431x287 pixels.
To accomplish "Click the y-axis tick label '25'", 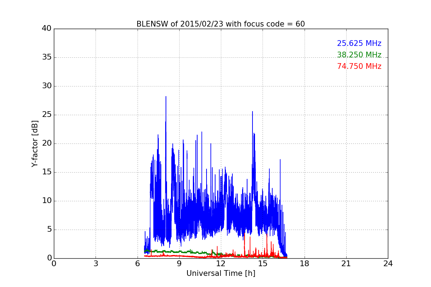I will (47, 115).
